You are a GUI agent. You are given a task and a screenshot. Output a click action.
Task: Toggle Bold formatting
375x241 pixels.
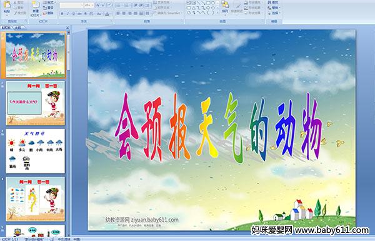tap(62, 14)
